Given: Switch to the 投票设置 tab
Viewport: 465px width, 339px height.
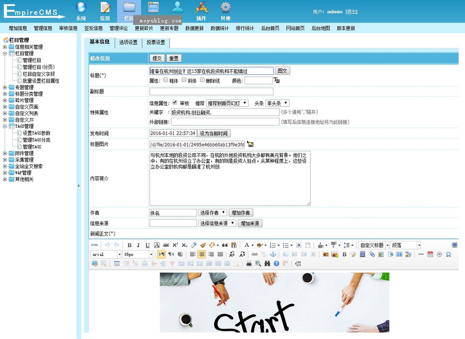Looking at the screenshot, I should click(x=156, y=42).
